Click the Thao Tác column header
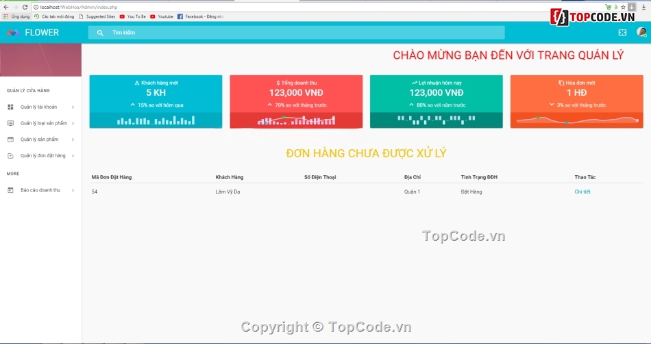The height and width of the screenshot is (344, 651). pyautogui.click(x=585, y=177)
